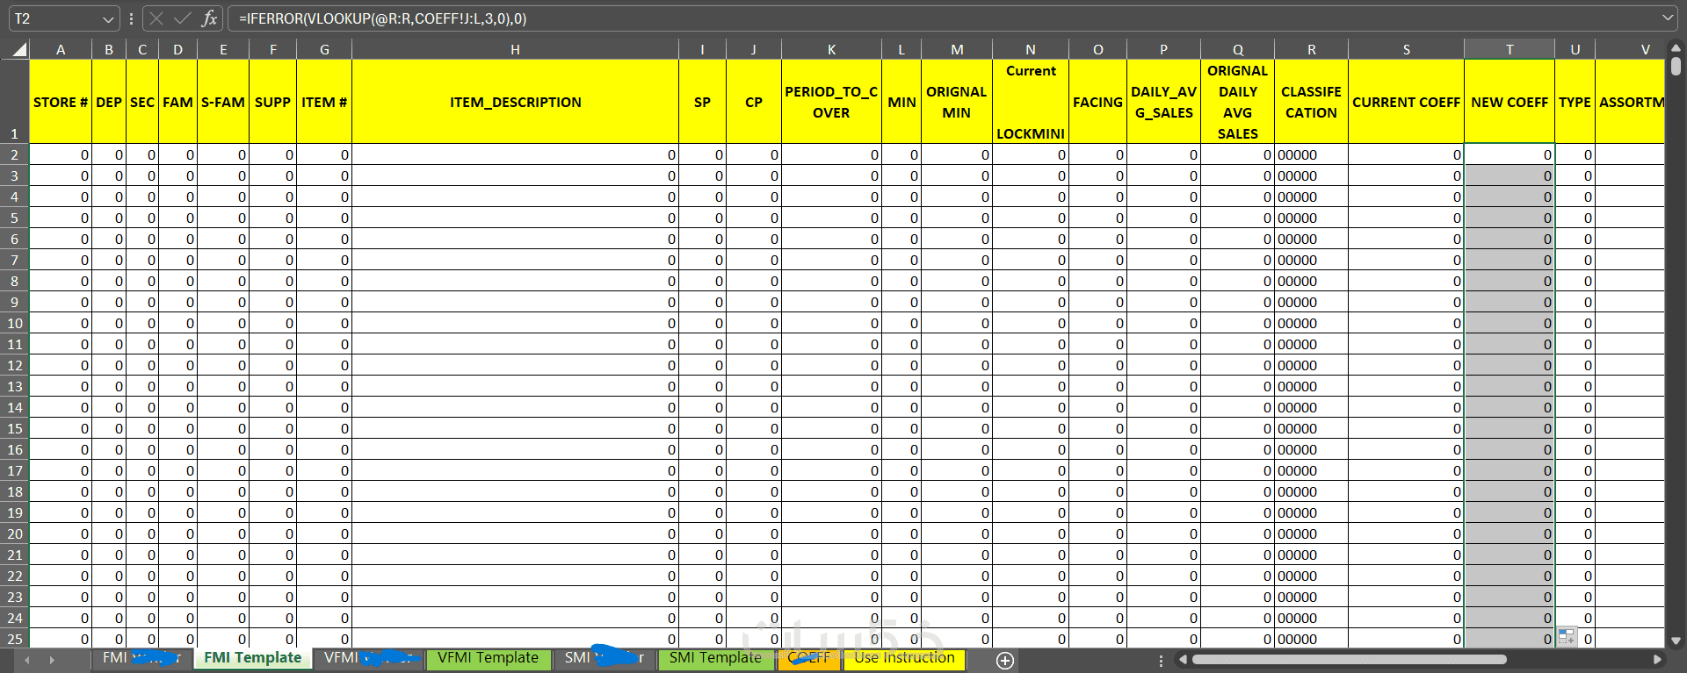
Task: Click the CLASSIFECATION header cell
Action: tap(1311, 102)
